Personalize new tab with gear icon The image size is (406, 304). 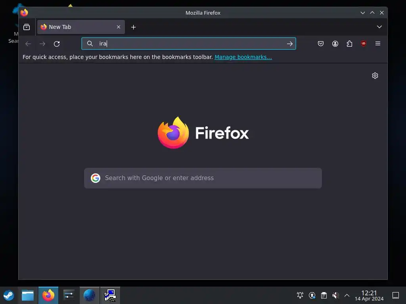tap(375, 76)
